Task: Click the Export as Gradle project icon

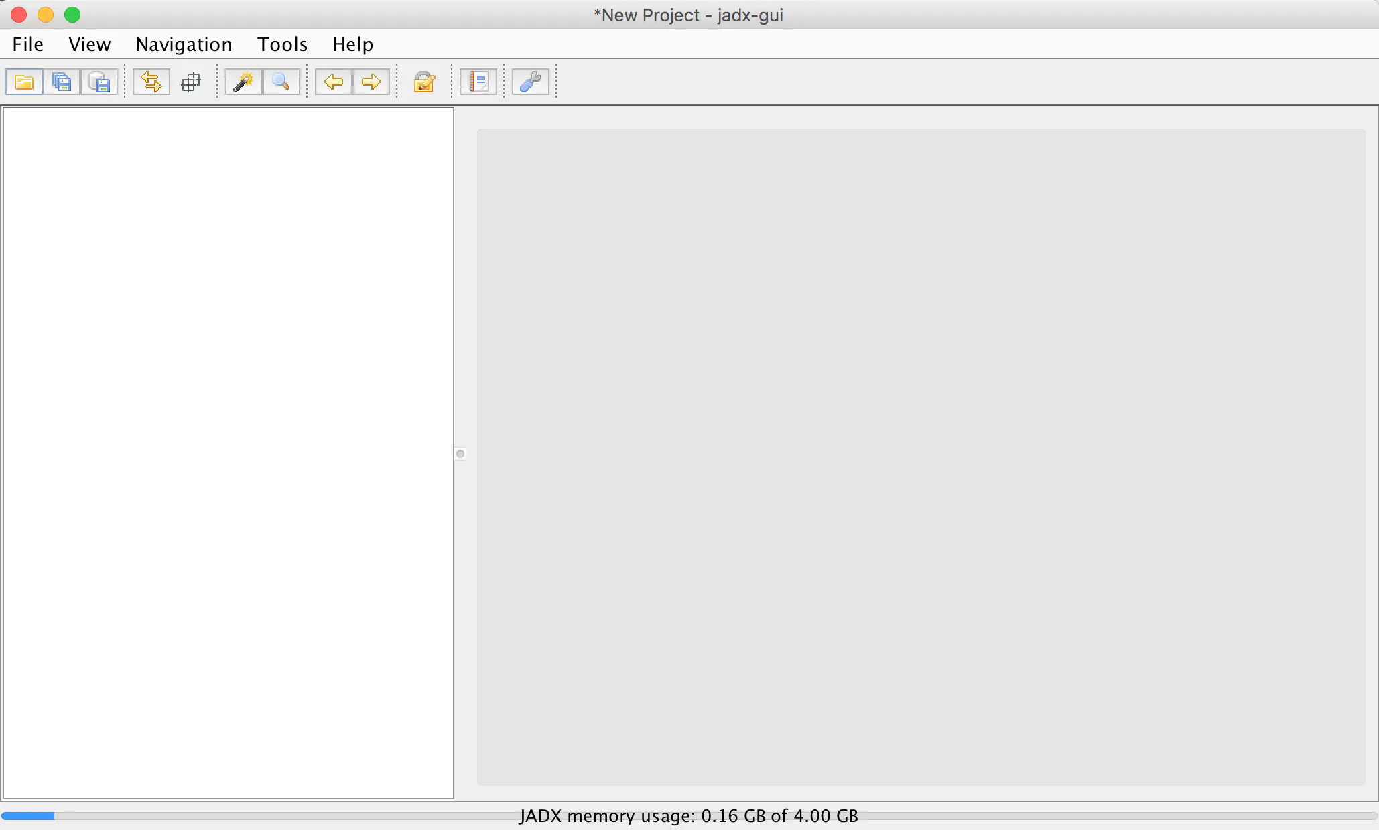Action: 99,82
